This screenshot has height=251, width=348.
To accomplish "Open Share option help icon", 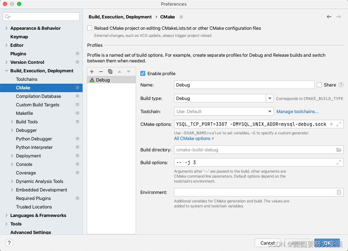I will click(341, 85).
